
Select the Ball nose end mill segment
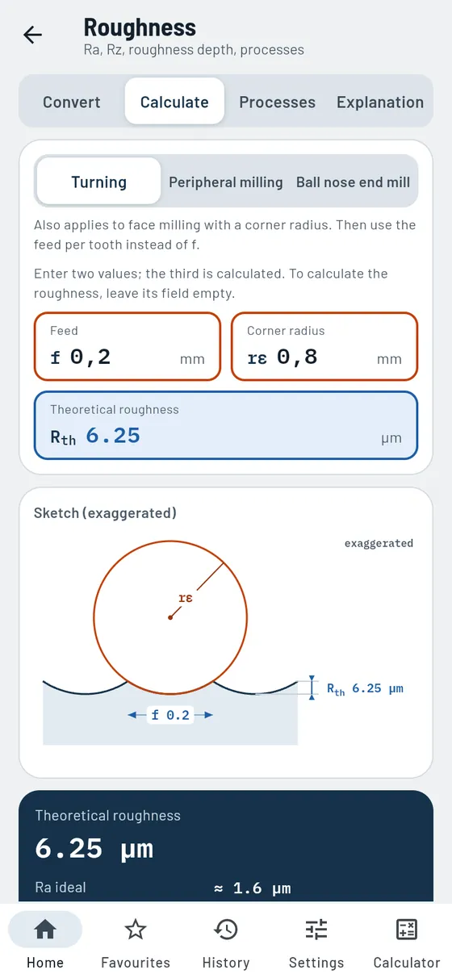(x=354, y=182)
